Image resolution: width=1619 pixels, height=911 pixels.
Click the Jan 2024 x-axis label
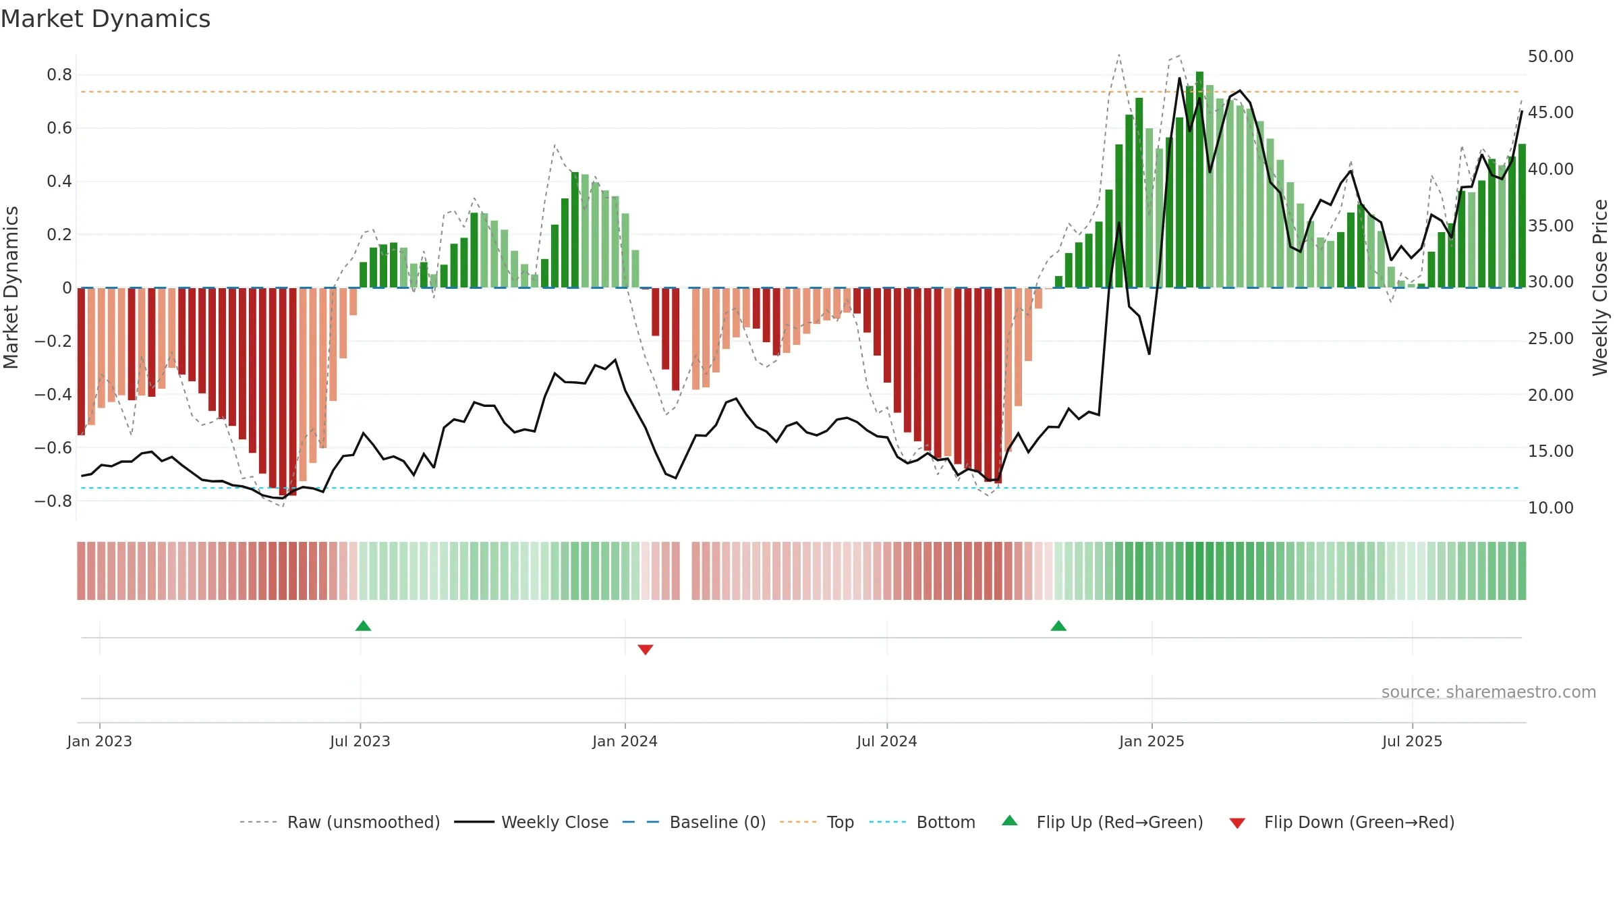pos(625,741)
